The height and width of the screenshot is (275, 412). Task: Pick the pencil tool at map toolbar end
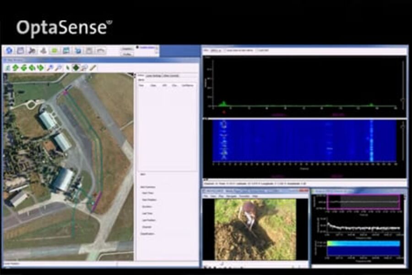click(x=93, y=68)
